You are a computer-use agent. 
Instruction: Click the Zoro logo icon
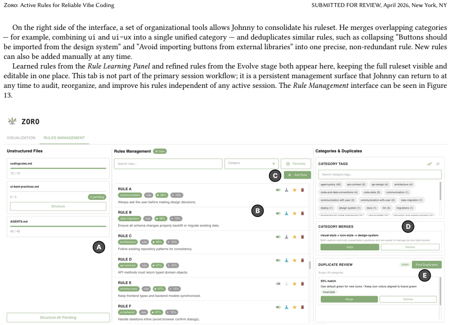[12, 121]
